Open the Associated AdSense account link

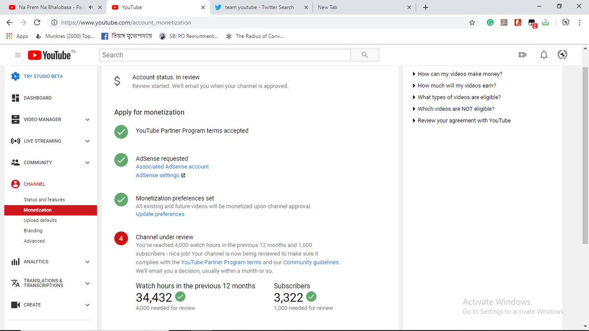click(x=172, y=167)
